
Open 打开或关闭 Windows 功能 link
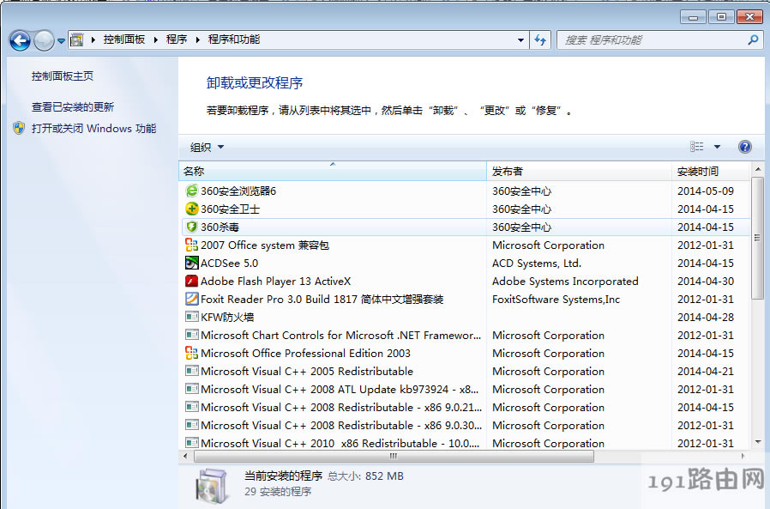tap(93, 128)
